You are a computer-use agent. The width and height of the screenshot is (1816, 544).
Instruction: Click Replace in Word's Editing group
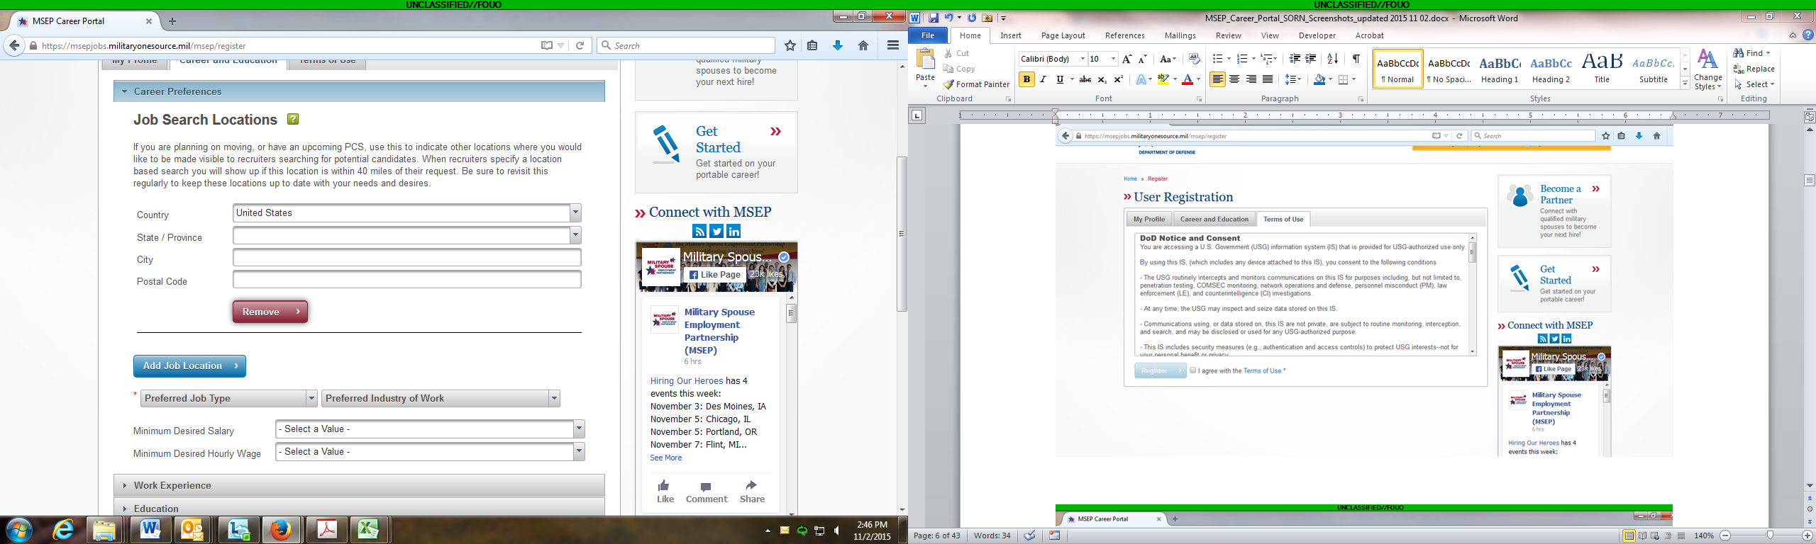(1754, 69)
